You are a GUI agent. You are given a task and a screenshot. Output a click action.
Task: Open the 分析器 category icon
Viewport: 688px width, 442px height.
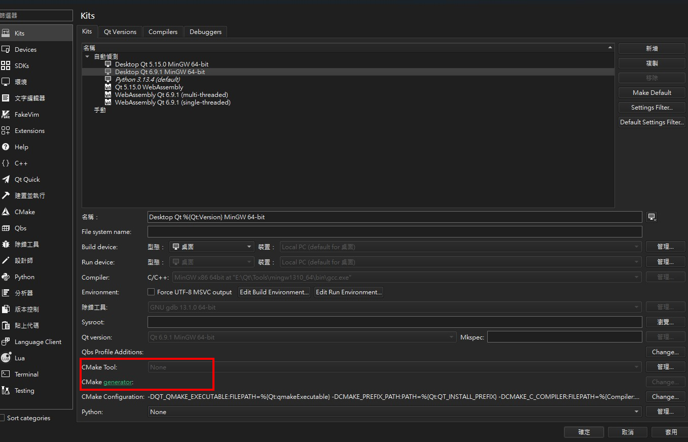tap(6, 293)
